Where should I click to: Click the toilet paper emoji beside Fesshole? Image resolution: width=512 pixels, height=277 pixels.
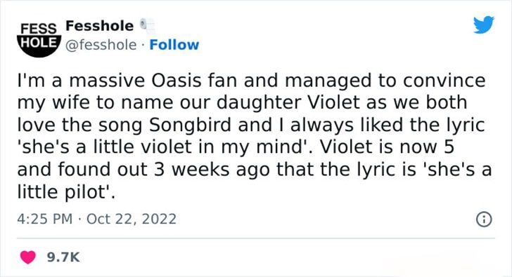pyautogui.click(x=147, y=26)
